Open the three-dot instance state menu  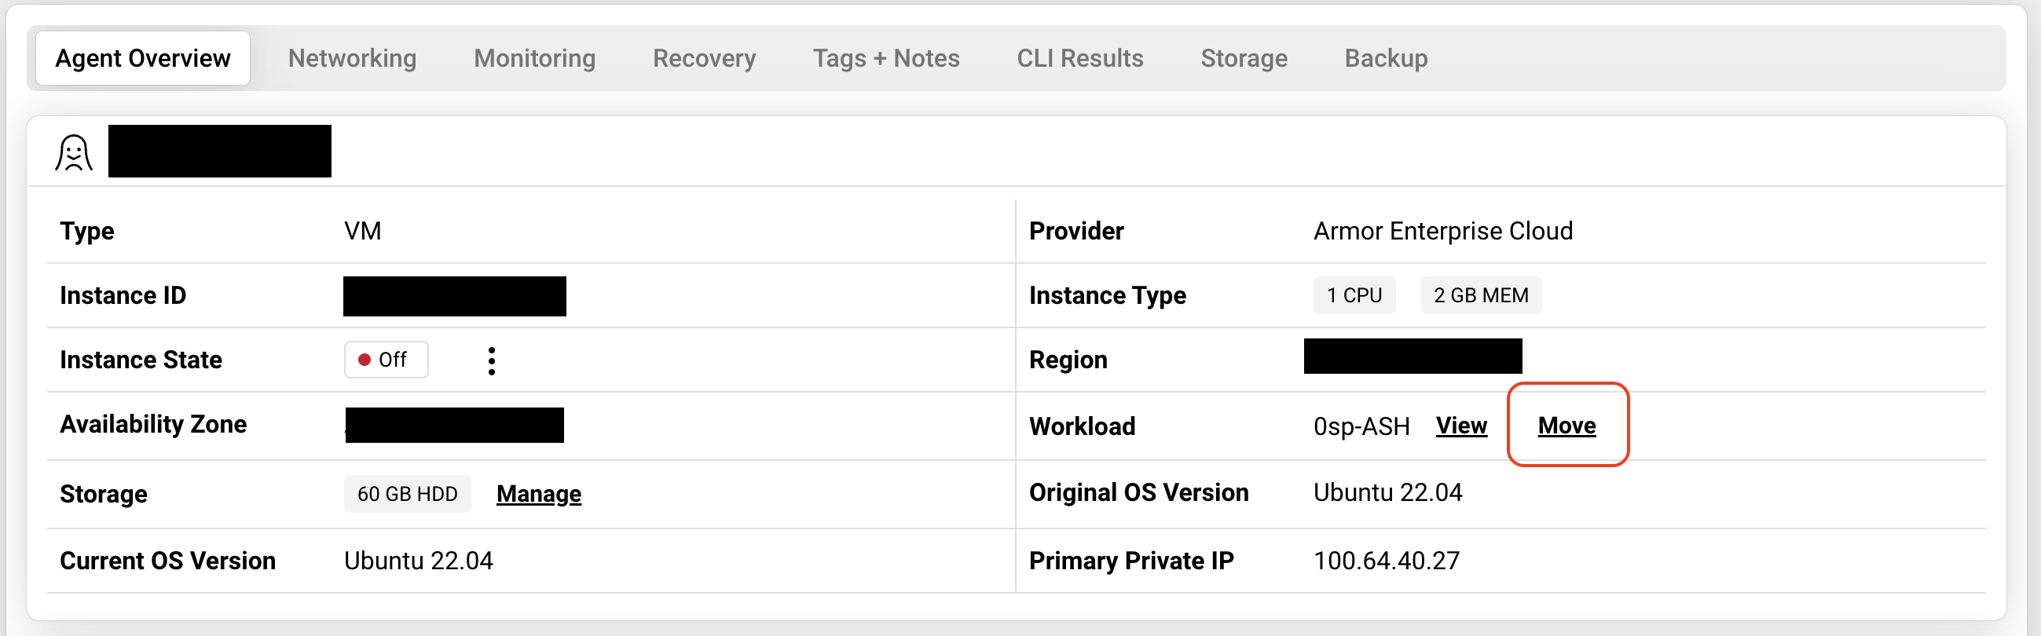[491, 360]
